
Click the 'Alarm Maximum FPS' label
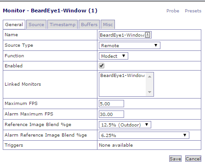(29, 114)
